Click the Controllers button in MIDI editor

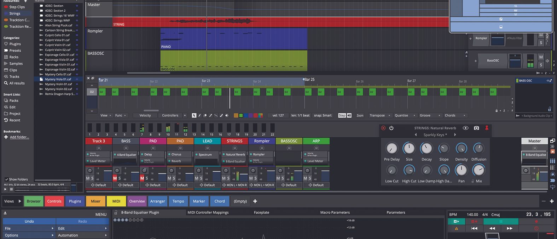tap(170, 115)
